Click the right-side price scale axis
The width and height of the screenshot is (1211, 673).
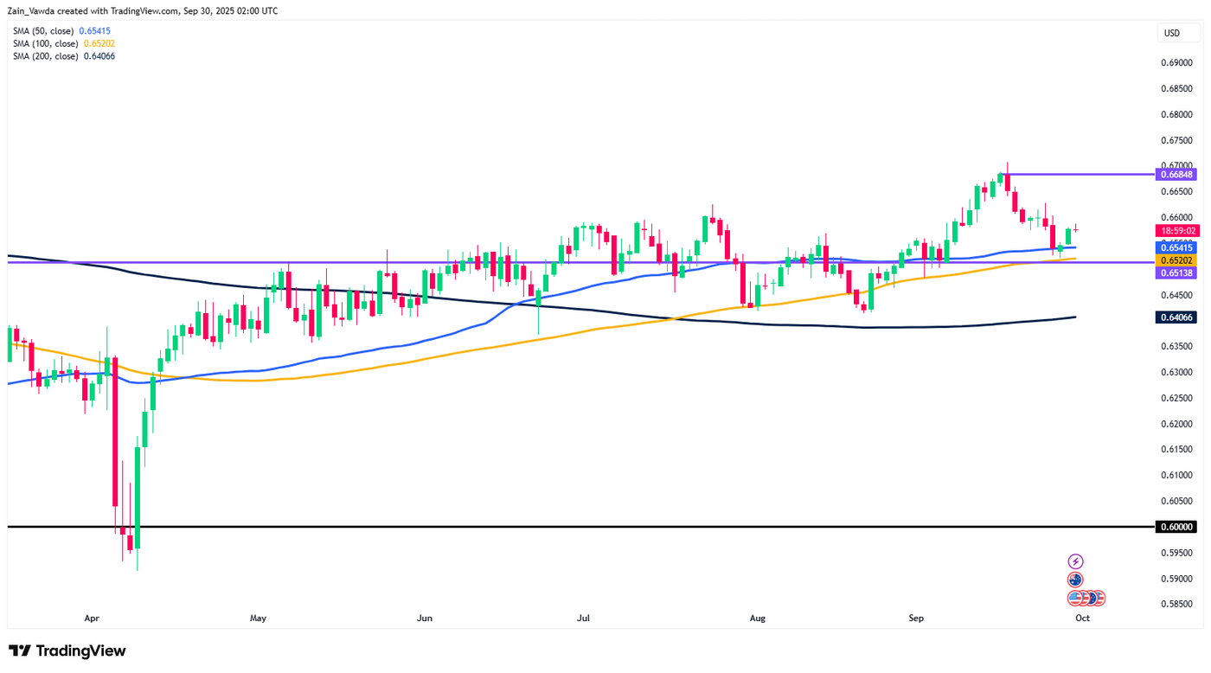[x=1177, y=389]
